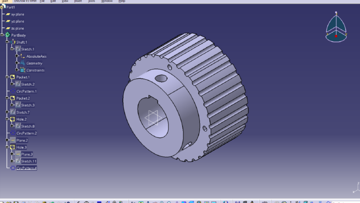Expand the AbsoluteAxis node
The height and width of the screenshot is (203, 360).
tap(17, 56)
